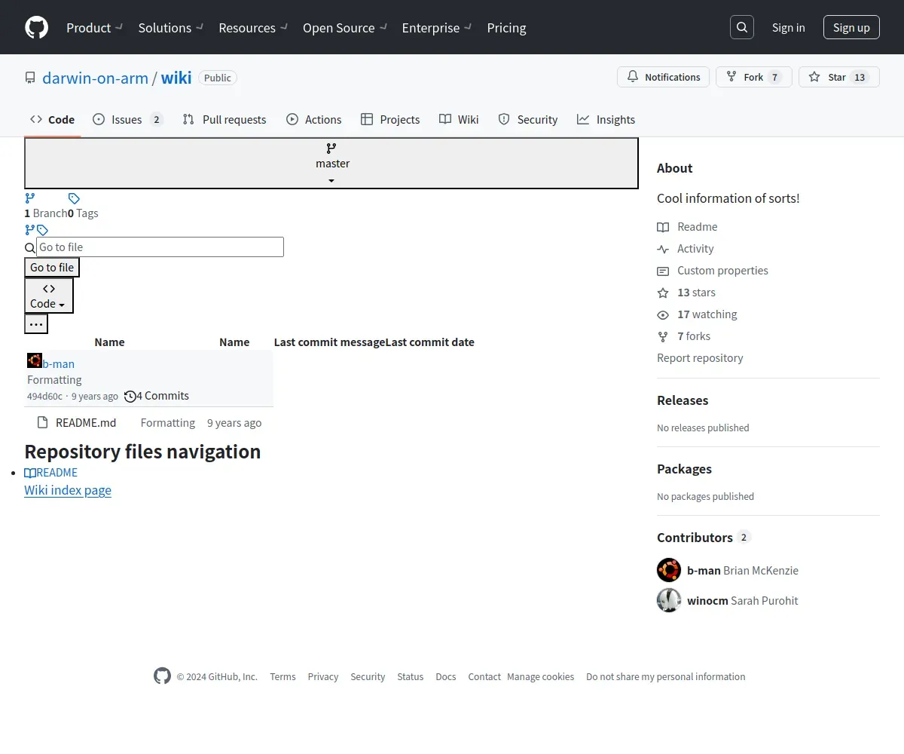Expand the Code download dropdown button
Viewport: 904px width, 754px height.
point(49,296)
